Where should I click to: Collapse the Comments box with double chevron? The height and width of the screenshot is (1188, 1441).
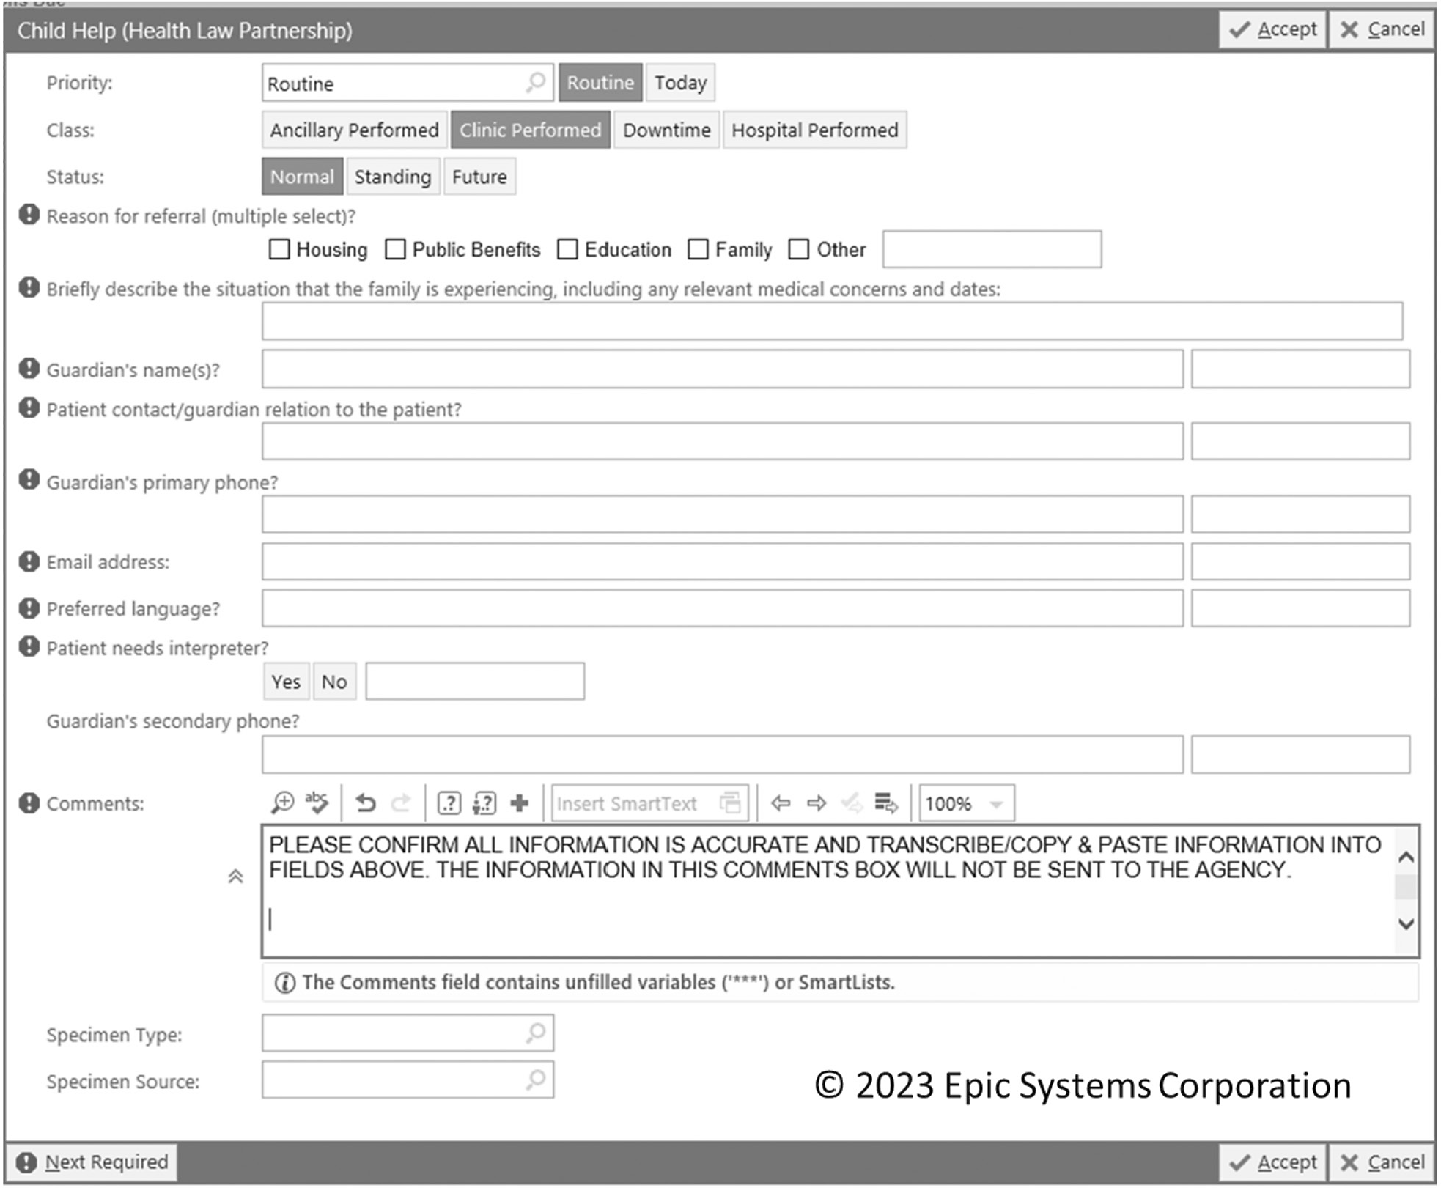235,877
